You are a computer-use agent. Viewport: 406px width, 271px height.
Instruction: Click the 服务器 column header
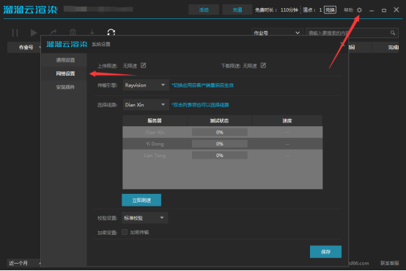[155, 120]
